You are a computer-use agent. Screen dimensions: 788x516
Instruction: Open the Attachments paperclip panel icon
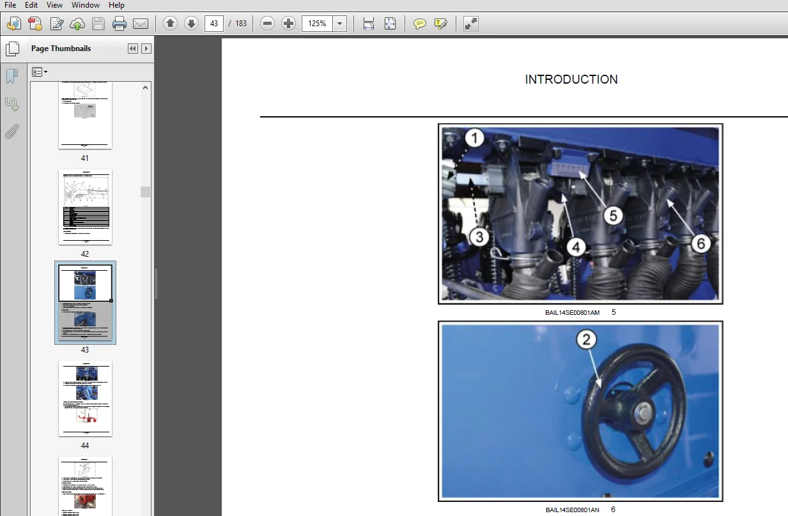click(x=12, y=132)
